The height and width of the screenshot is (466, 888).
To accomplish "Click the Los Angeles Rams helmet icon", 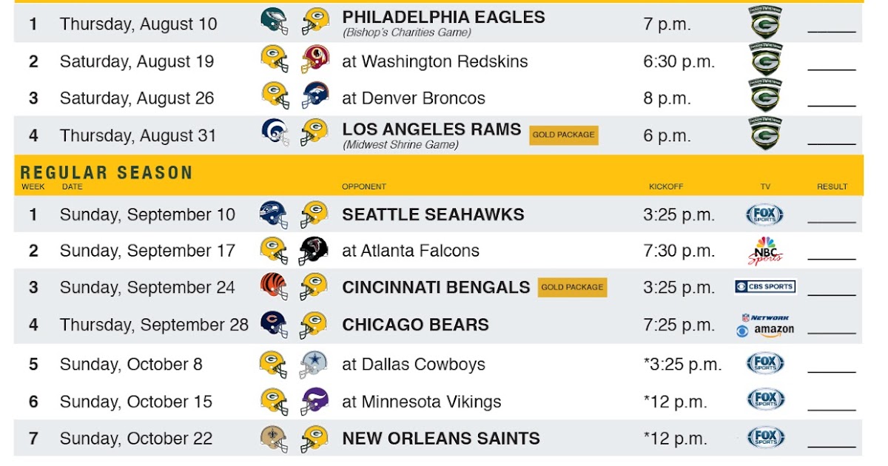I will pyautogui.click(x=274, y=132).
